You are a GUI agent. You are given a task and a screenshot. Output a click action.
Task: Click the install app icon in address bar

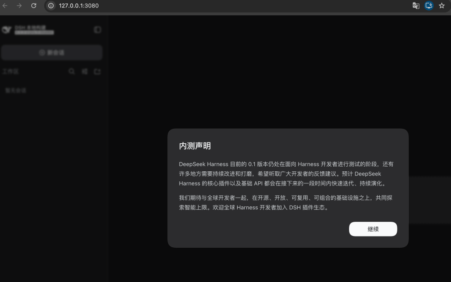pos(429,5)
